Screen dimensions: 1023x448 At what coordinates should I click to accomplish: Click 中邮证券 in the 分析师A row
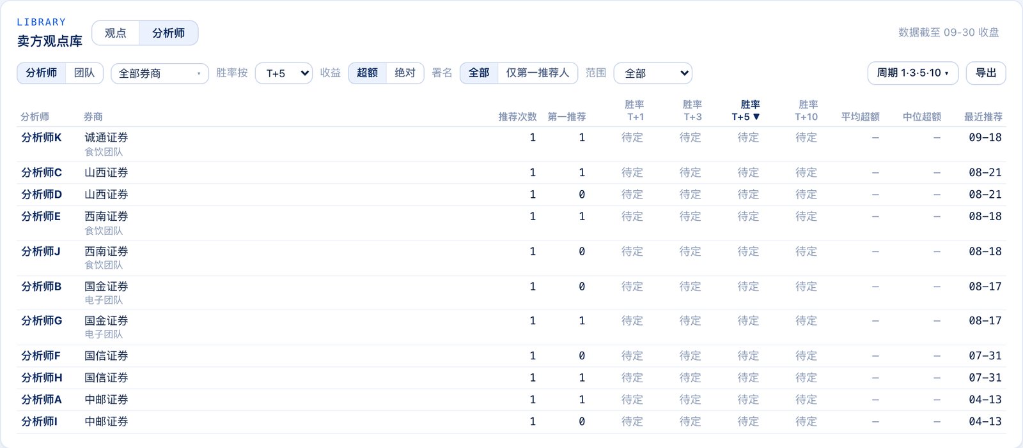106,399
